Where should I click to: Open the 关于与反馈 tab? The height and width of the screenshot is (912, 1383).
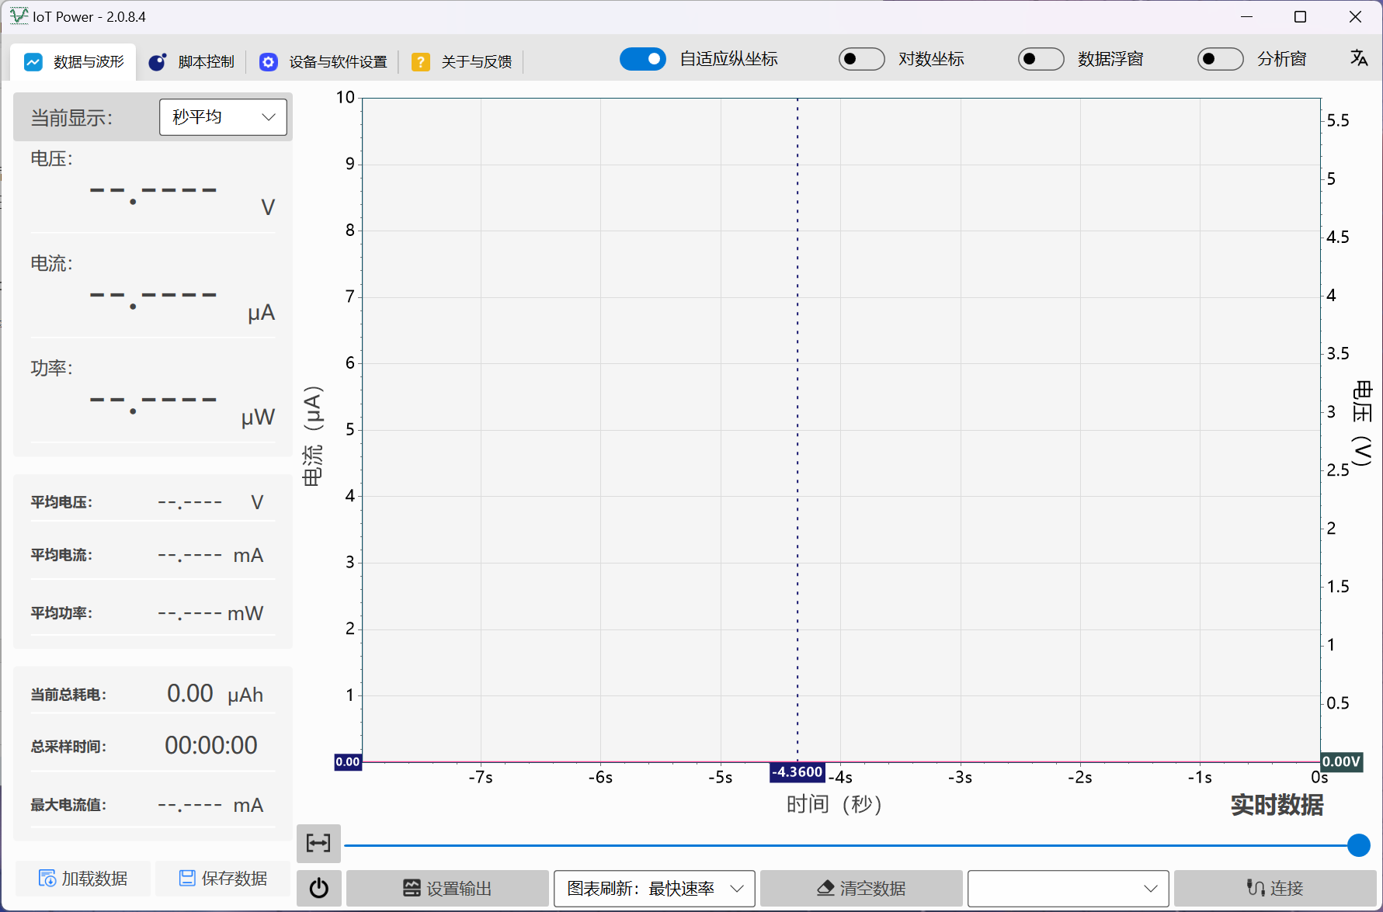pyautogui.click(x=462, y=62)
